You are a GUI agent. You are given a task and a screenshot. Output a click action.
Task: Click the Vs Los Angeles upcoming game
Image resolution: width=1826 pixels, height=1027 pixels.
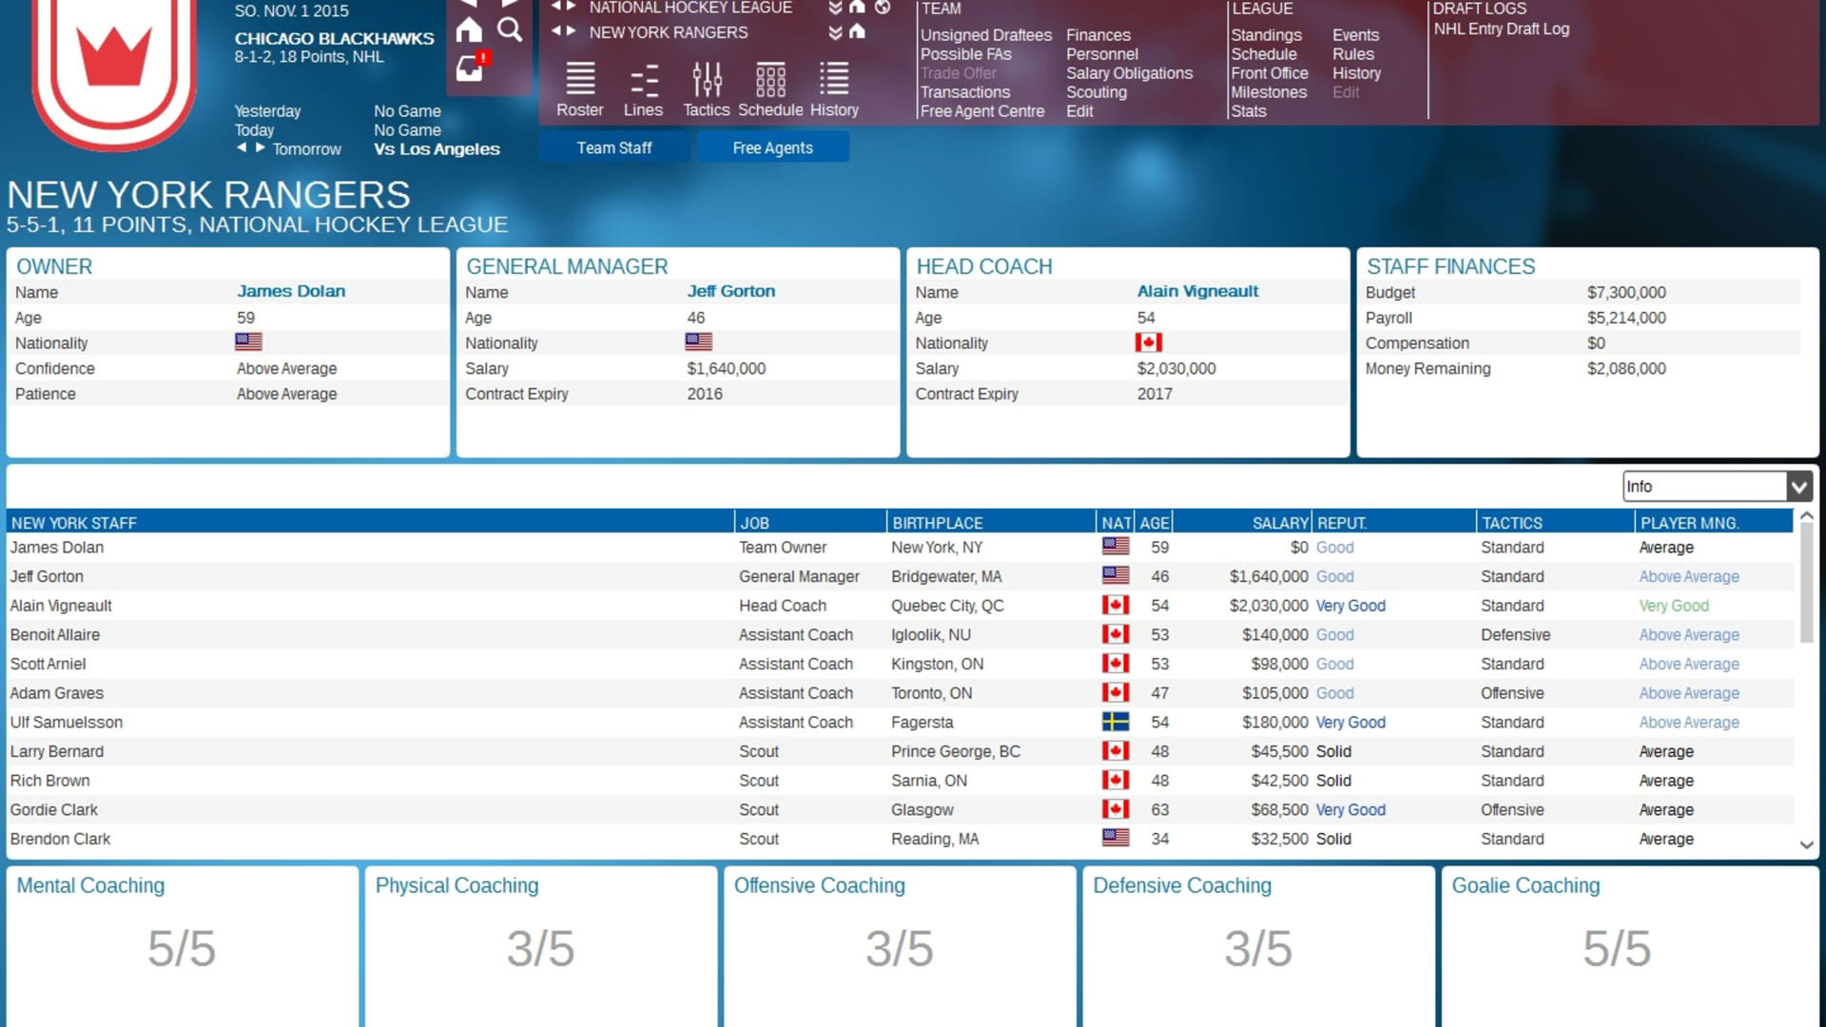(x=437, y=149)
